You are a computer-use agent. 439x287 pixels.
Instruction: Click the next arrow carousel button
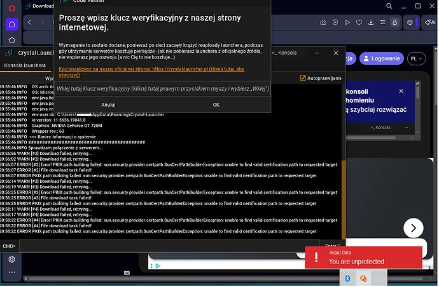[x=414, y=229]
